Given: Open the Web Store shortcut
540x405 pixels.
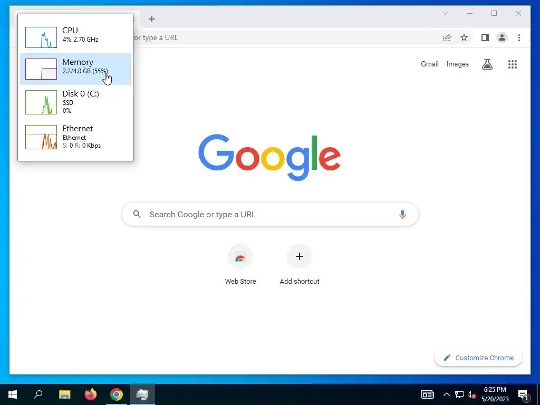Looking at the screenshot, I should click(240, 265).
